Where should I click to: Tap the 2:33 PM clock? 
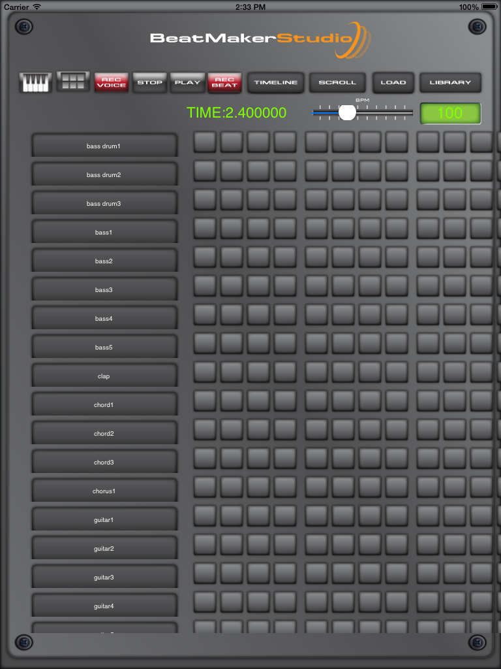(250, 7)
